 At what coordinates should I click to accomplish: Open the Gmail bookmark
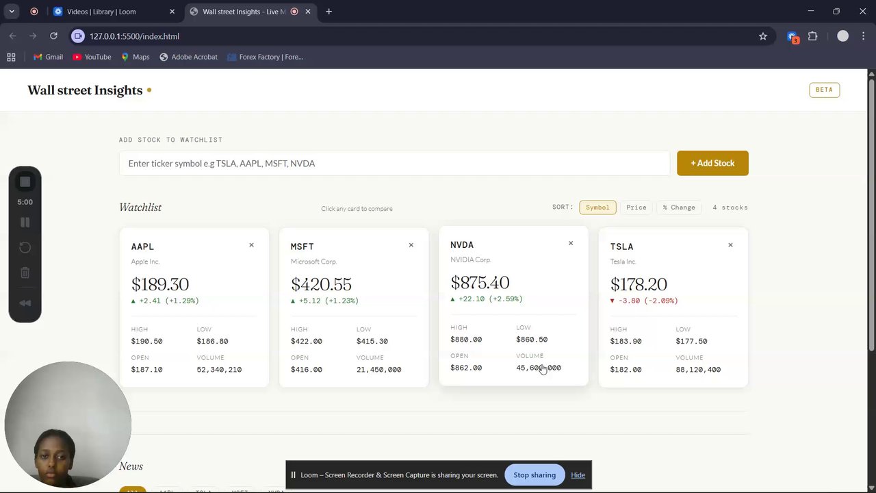48,57
